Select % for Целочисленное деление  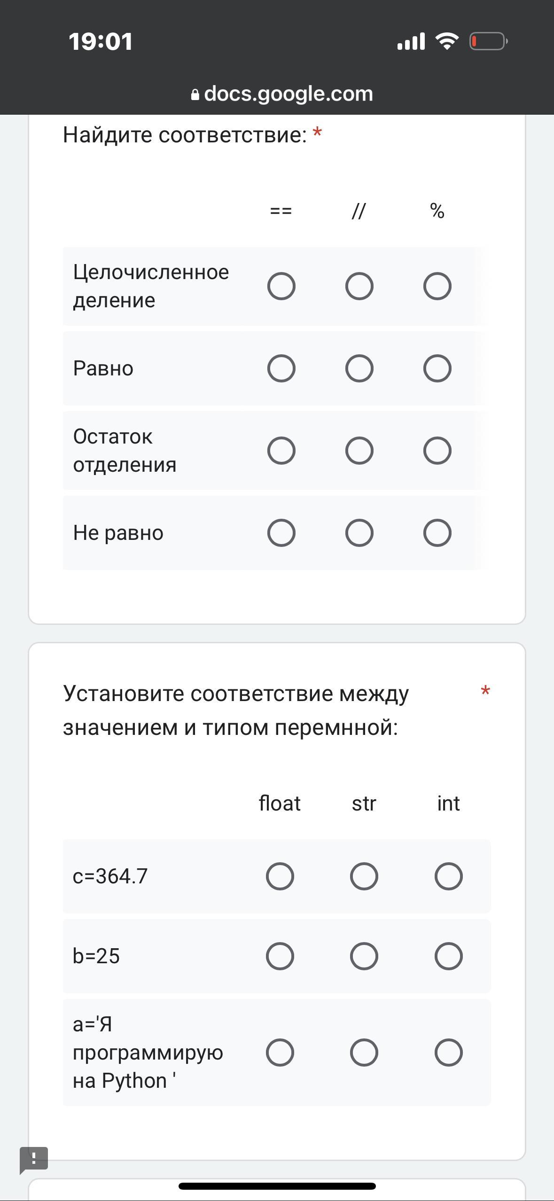click(x=437, y=286)
